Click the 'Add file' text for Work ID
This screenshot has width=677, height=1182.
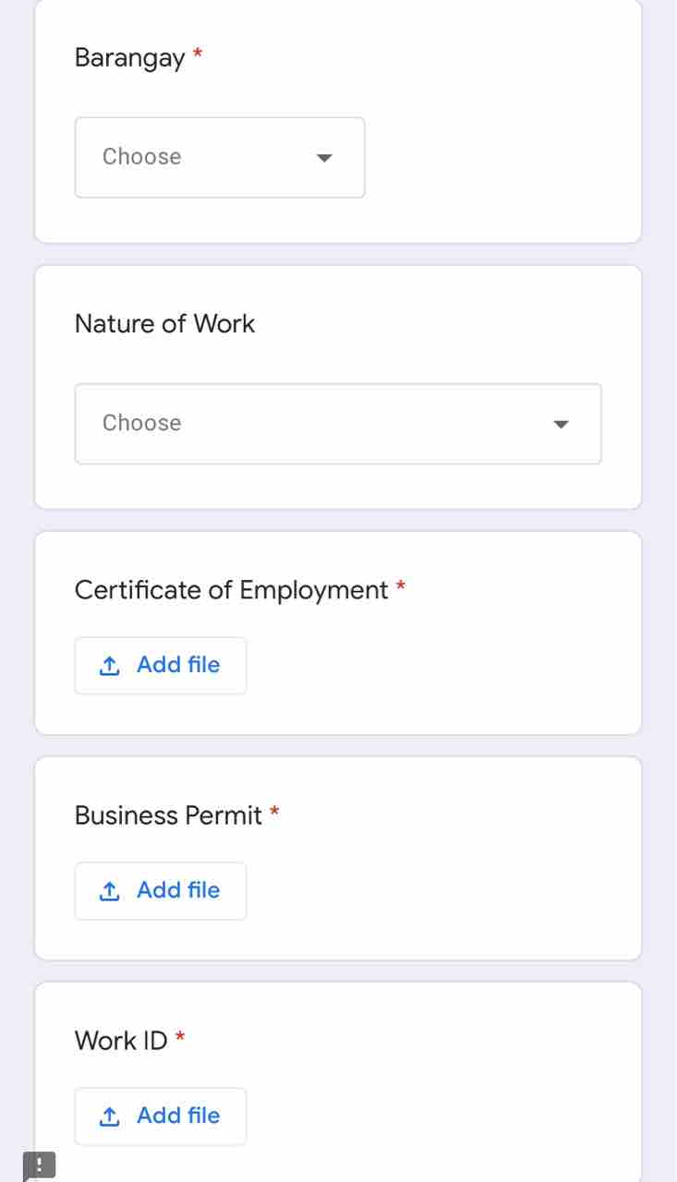pos(178,1116)
